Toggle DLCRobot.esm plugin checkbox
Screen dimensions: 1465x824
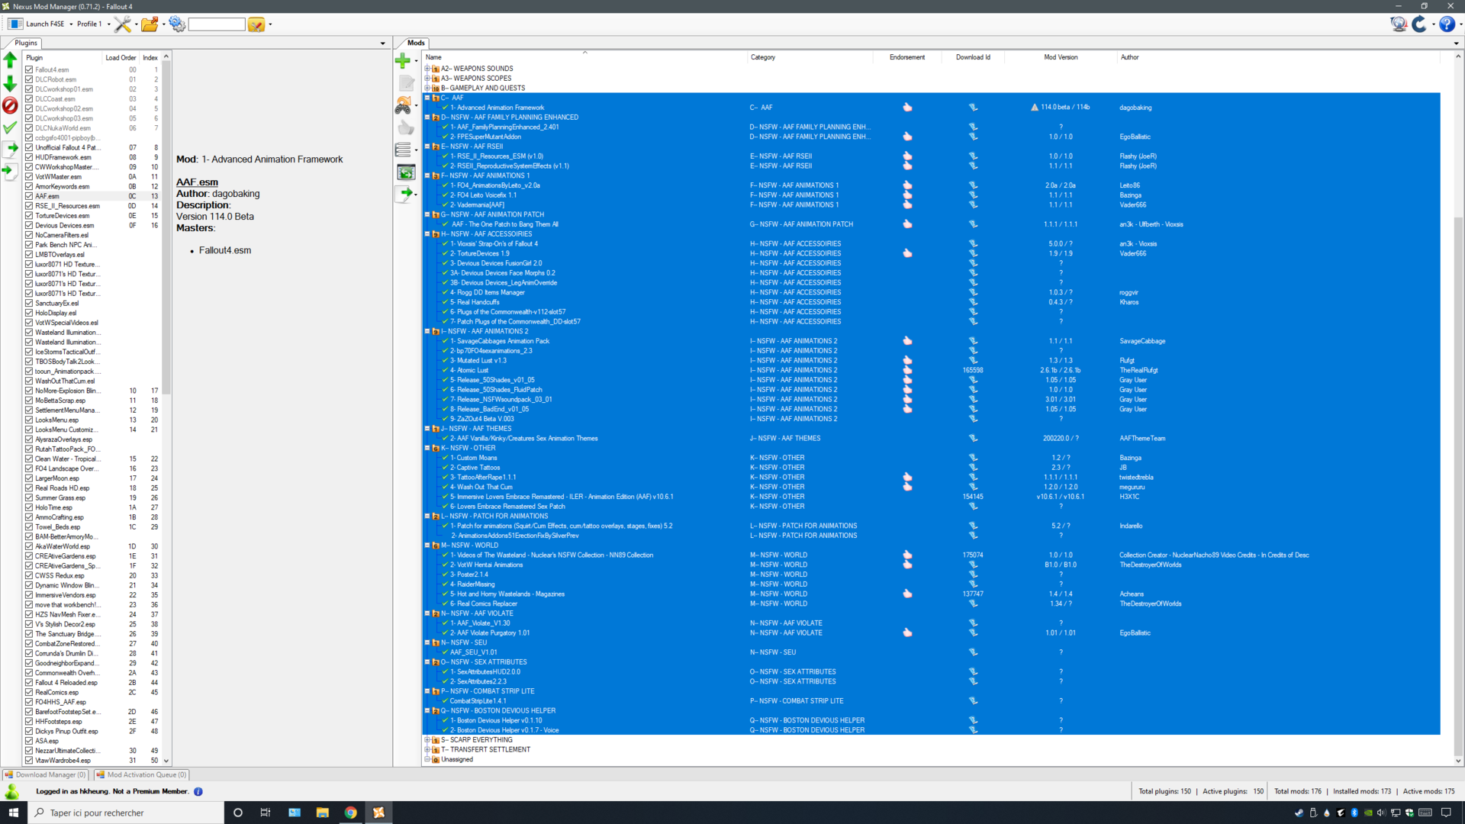click(29, 79)
